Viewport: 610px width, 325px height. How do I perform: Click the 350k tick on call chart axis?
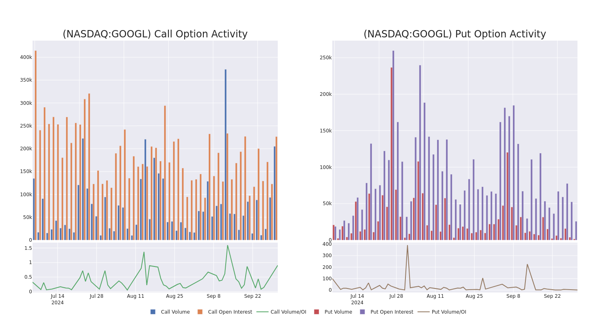pos(26,80)
